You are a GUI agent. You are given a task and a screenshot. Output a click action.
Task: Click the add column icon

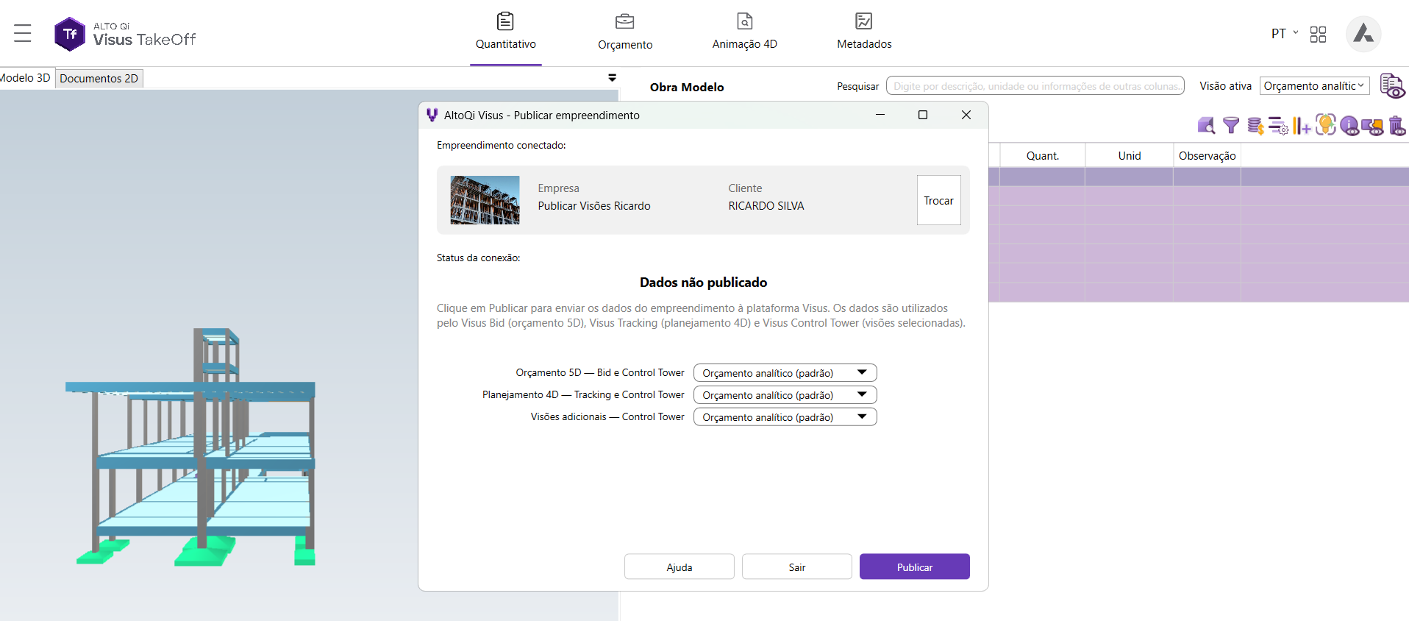click(x=1302, y=126)
